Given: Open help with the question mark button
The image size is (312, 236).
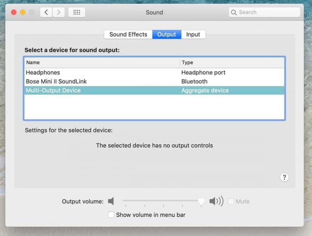Looking at the screenshot, I should (284, 177).
